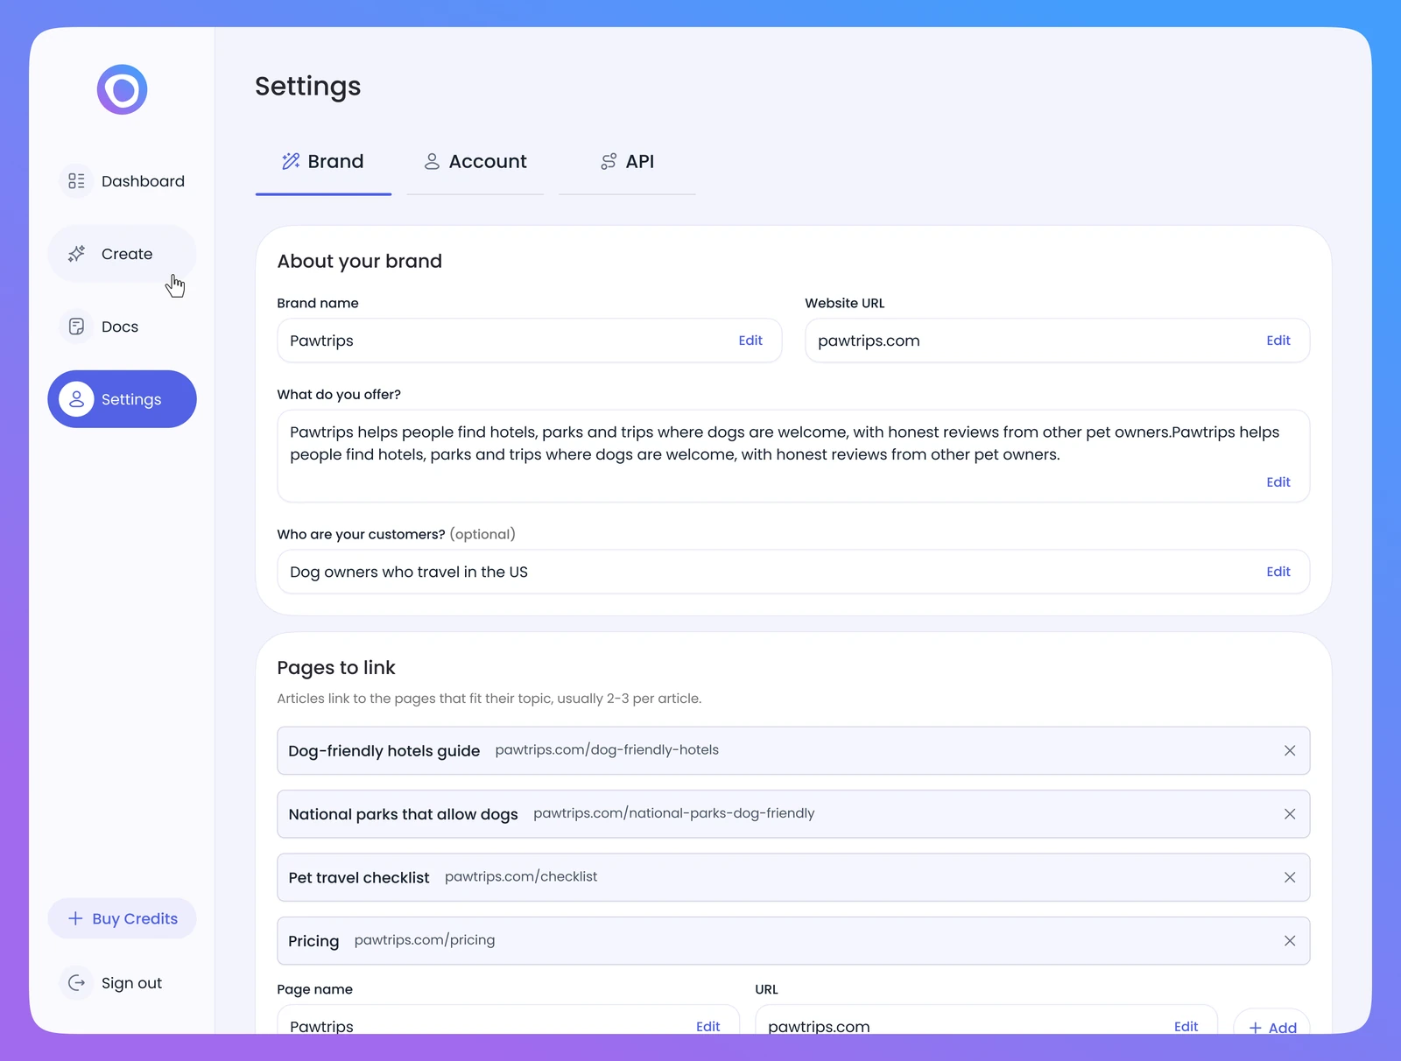
Task: Open Dashboard from the sidebar
Action: [x=122, y=181]
